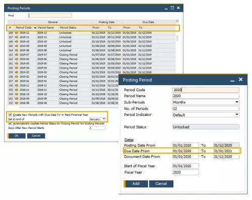The width and height of the screenshot is (252, 200).
Task: Close the Posting Periods window
Action: click(x=178, y=8)
